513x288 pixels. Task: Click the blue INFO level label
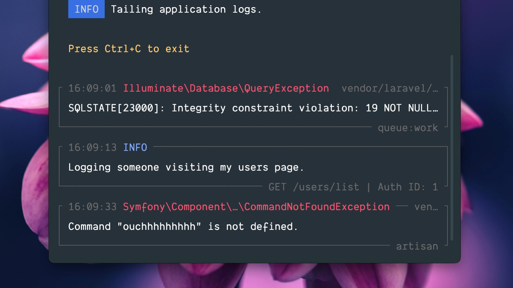click(135, 148)
